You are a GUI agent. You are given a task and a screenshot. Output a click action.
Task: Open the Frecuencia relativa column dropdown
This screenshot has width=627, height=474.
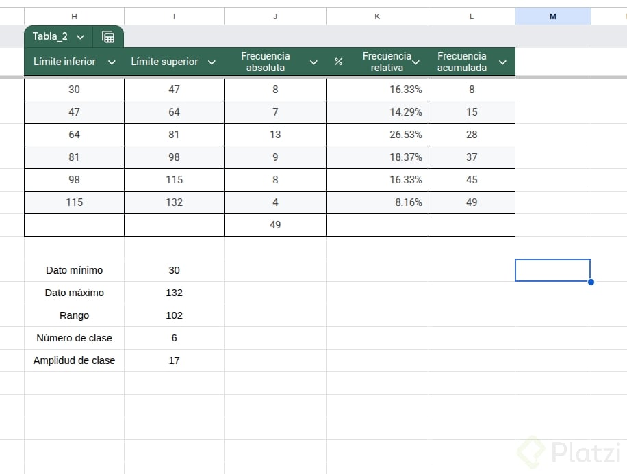(x=416, y=62)
